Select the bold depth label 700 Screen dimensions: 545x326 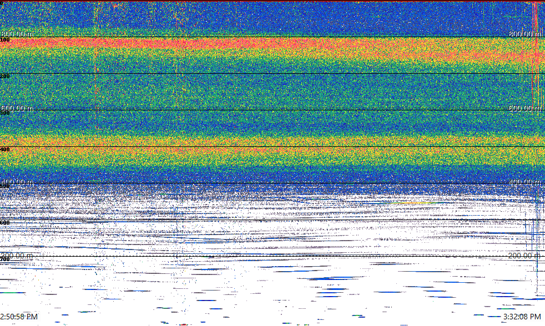point(5,259)
